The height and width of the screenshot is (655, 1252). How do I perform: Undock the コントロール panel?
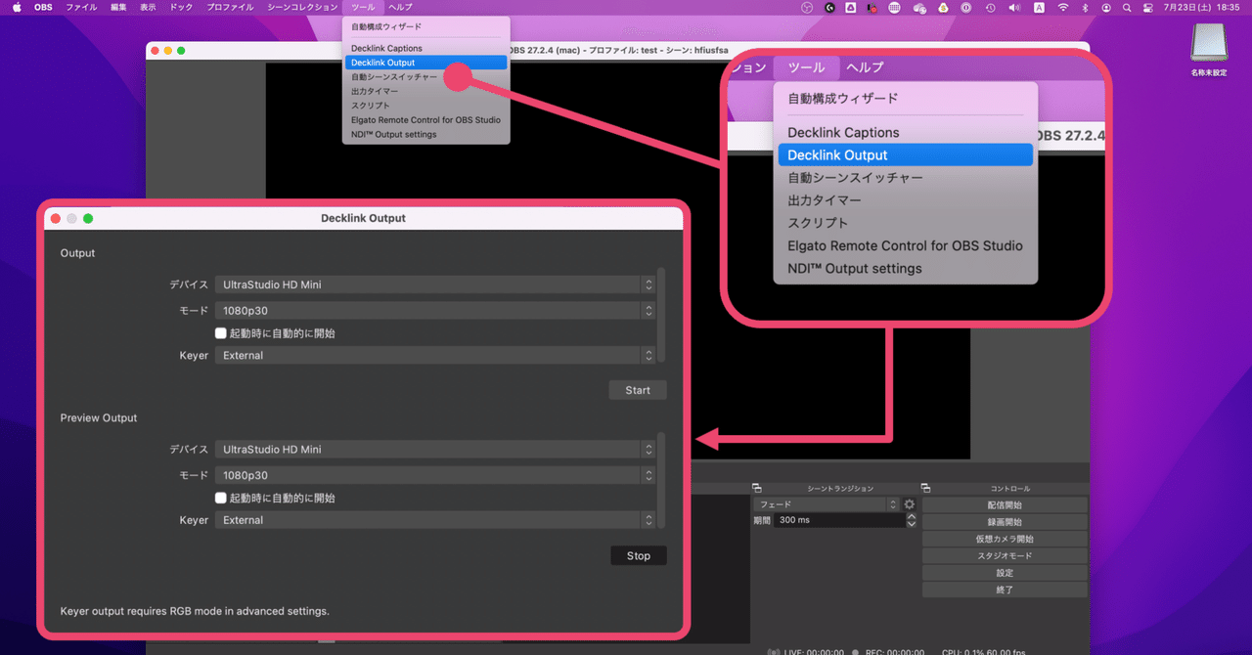[925, 488]
